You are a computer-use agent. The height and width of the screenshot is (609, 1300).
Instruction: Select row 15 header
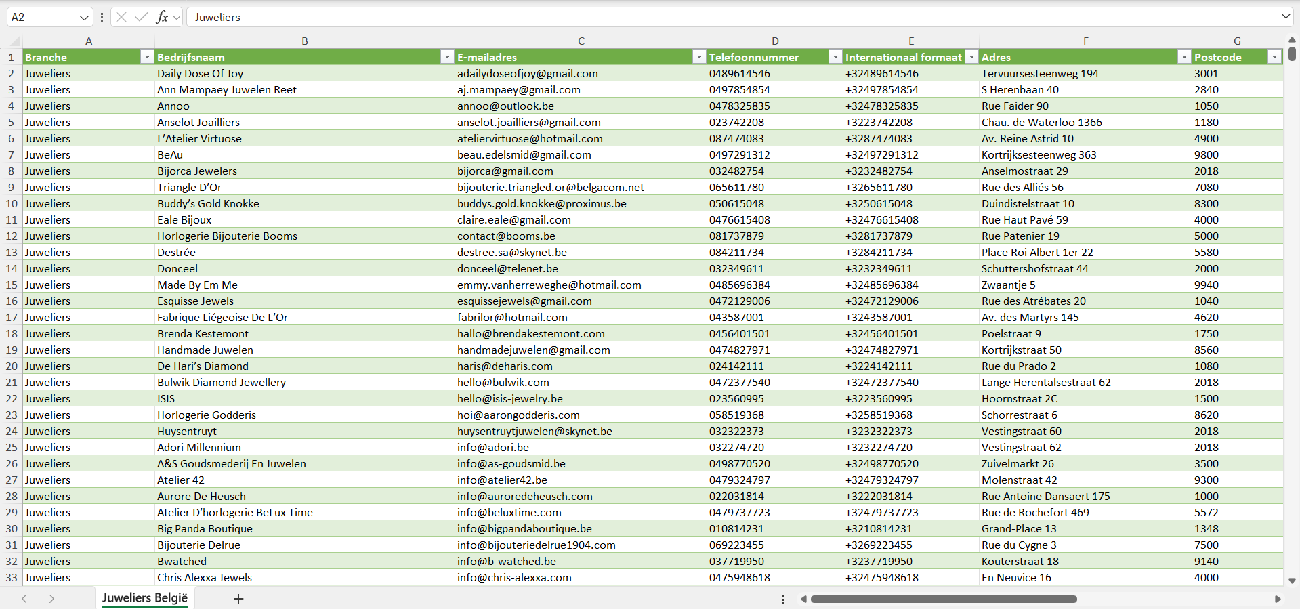12,285
